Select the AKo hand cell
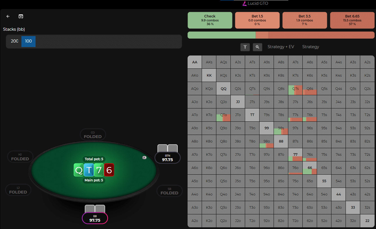The height and width of the screenshot is (229, 376). click(195, 75)
